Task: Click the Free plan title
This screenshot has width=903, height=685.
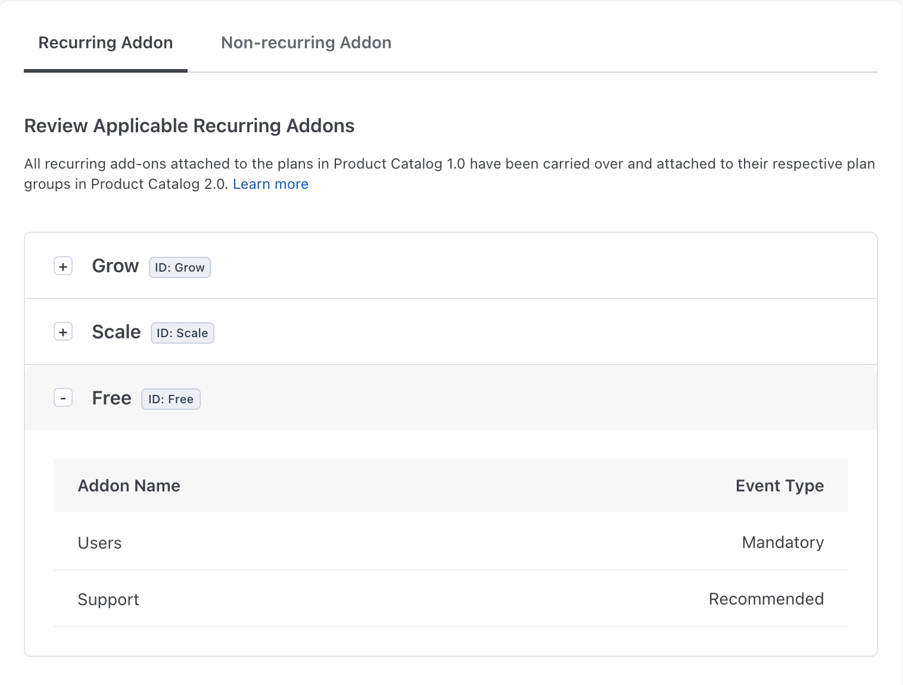Action: point(111,398)
